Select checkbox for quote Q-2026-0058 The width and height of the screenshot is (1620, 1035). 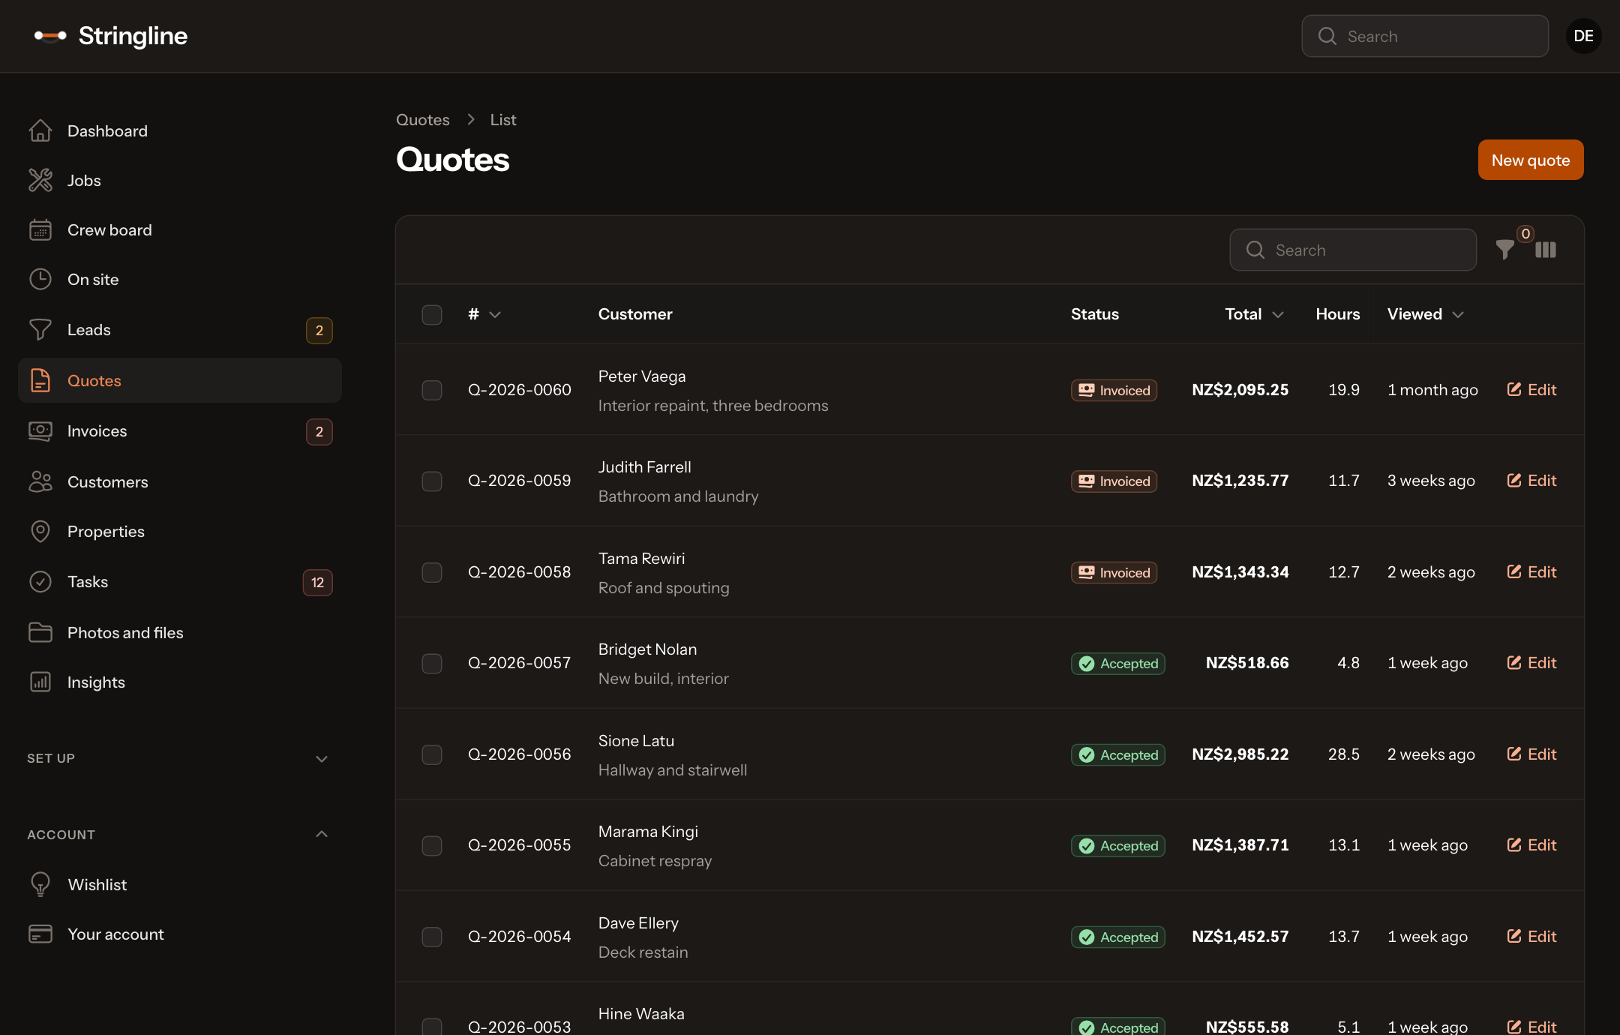tap(432, 572)
